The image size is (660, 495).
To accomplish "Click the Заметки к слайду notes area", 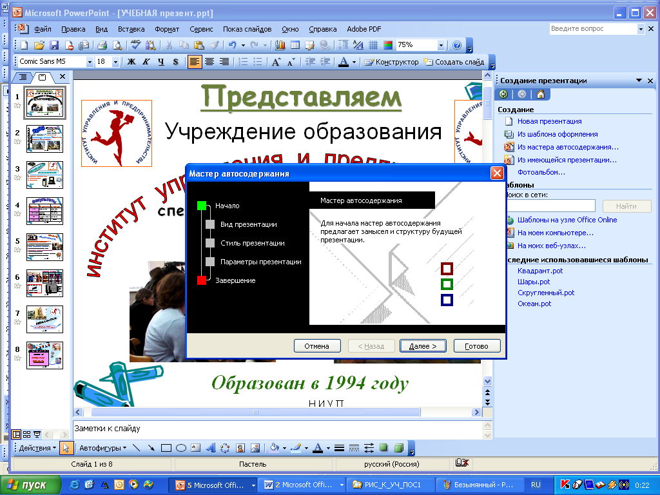I will tap(277, 429).
